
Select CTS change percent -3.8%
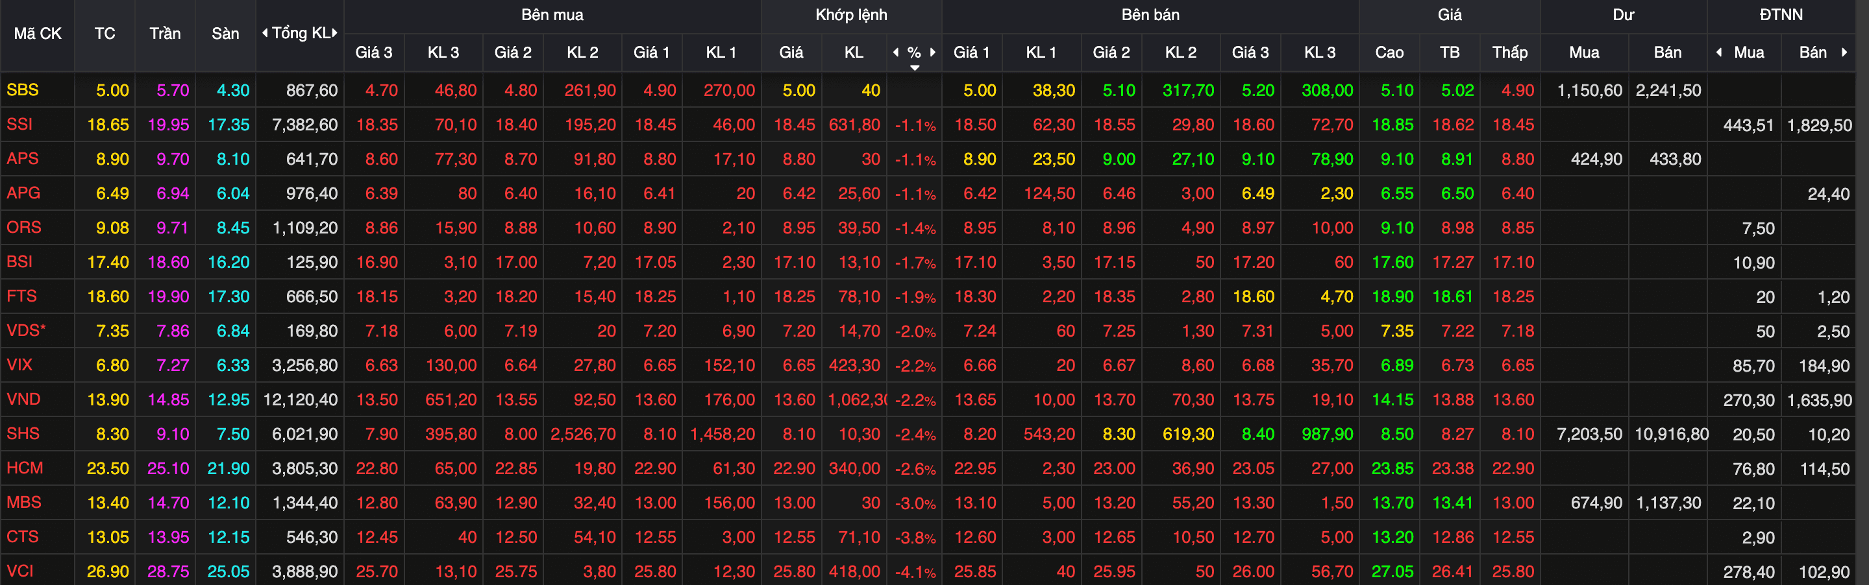(x=915, y=537)
